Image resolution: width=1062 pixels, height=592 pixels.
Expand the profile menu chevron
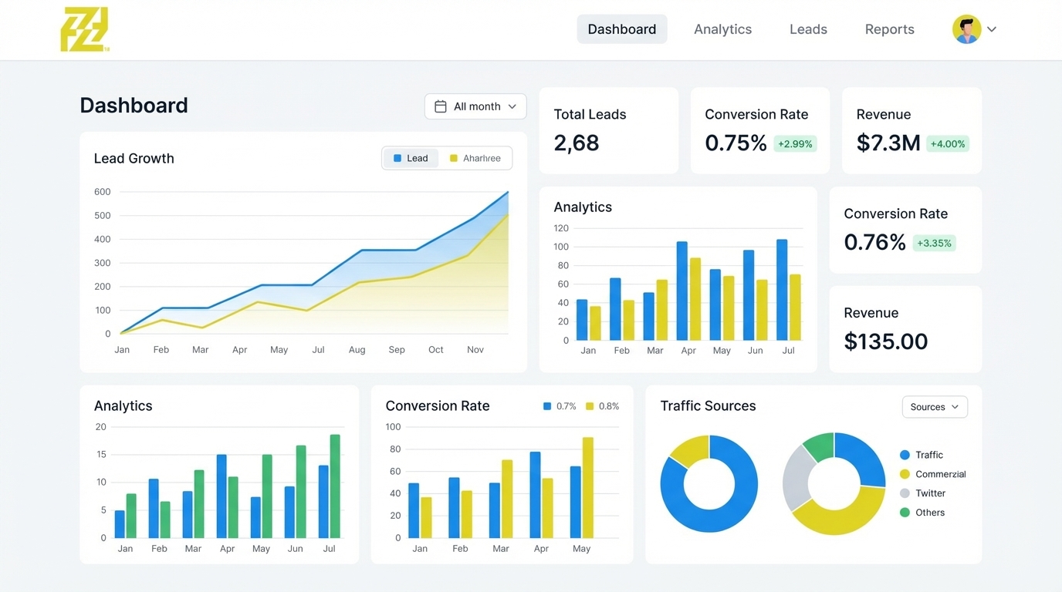(990, 29)
